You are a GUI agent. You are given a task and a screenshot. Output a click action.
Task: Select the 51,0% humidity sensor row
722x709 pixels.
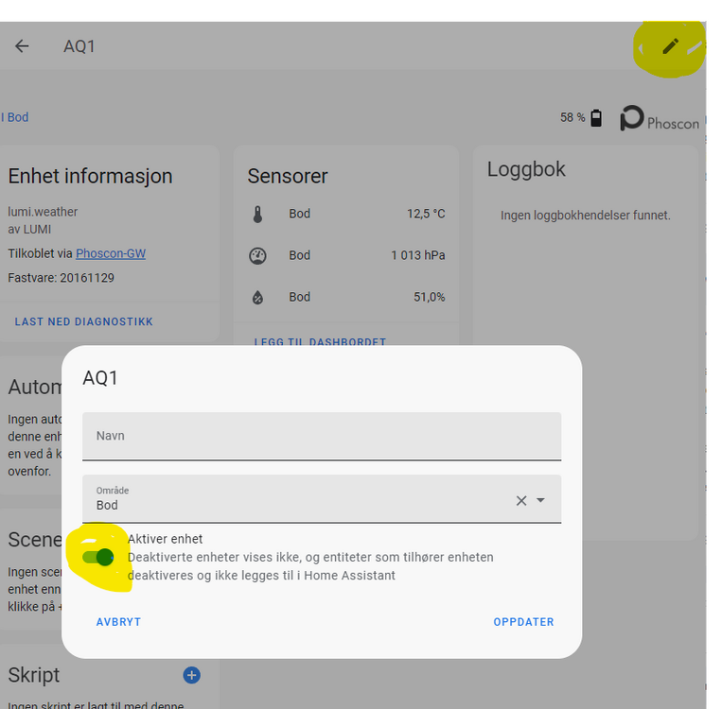coord(346,297)
